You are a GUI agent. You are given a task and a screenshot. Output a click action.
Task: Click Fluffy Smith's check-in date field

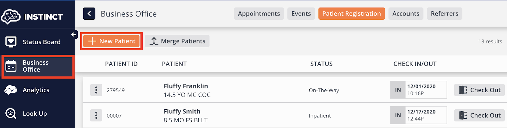click(426, 115)
